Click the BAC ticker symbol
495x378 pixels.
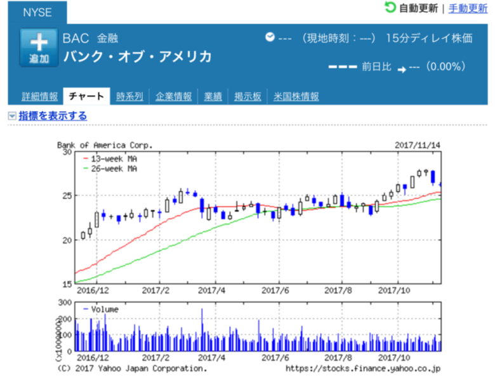(76, 39)
